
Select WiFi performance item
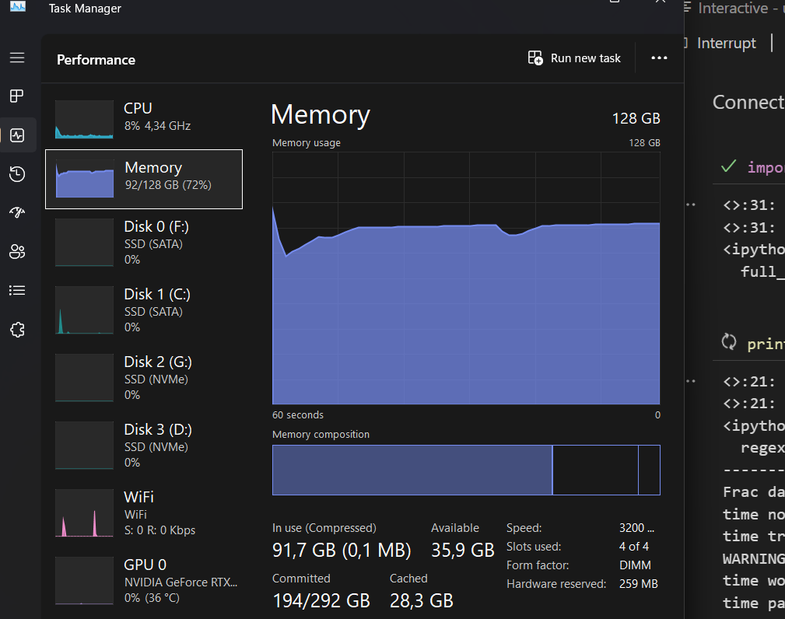(x=144, y=513)
